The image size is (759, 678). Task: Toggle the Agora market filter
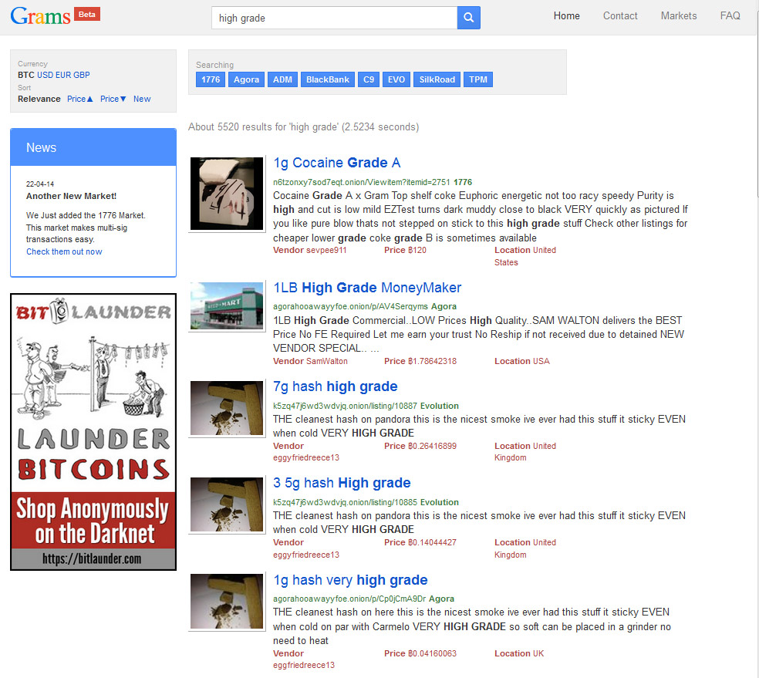[x=246, y=79]
